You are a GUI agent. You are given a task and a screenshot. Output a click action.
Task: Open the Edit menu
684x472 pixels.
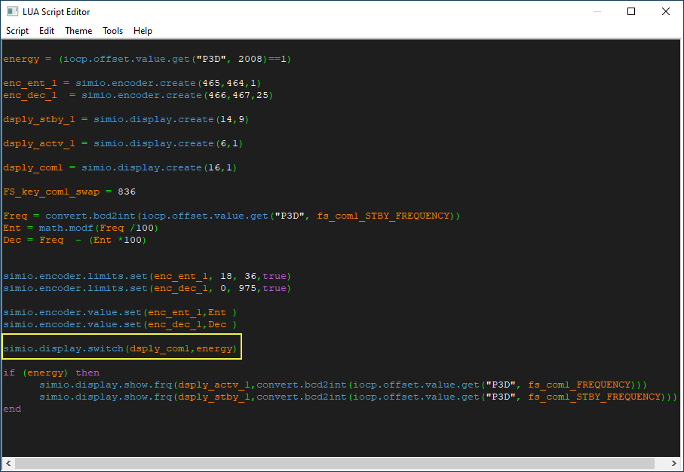point(47,31)
